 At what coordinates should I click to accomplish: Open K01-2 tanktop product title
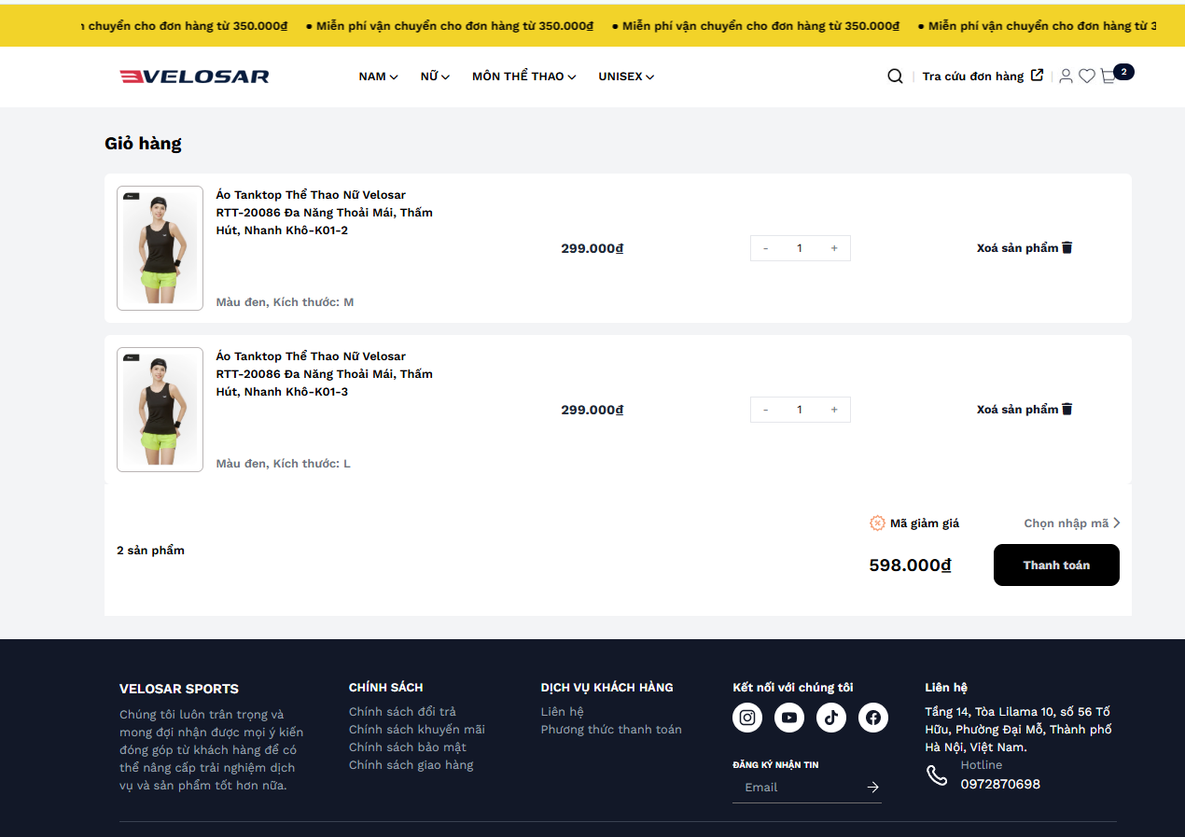tap(325, 213)
